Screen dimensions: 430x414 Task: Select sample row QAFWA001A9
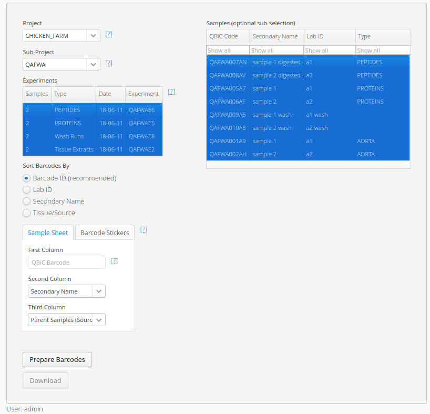pyautogui.click(x=308, y=142)
